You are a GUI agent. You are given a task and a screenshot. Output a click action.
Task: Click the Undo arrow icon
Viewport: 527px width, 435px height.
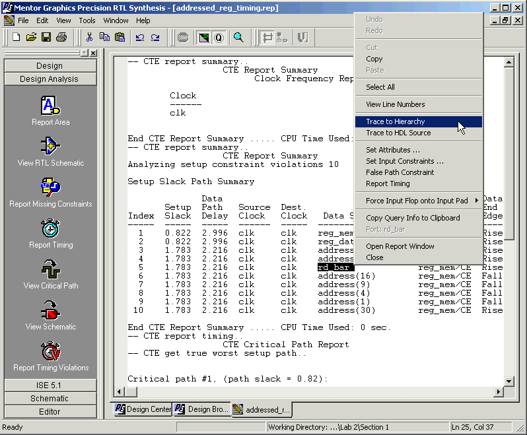(x=140, y=37)
